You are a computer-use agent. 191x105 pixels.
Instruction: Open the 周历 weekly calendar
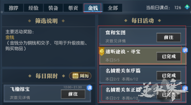coord(80,76)
